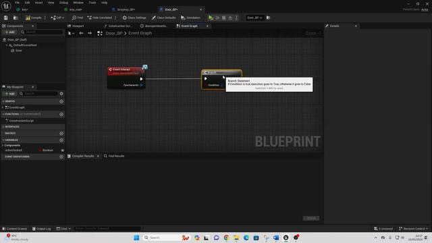The width and height of the screenshot is (432, 243).
Task: Click the Stop playback button
Action: point(223,18)
